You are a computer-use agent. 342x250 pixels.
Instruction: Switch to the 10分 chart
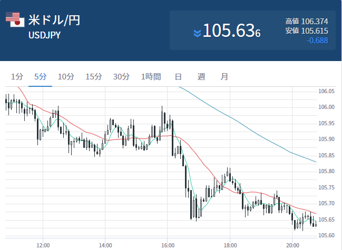(66, 77)
